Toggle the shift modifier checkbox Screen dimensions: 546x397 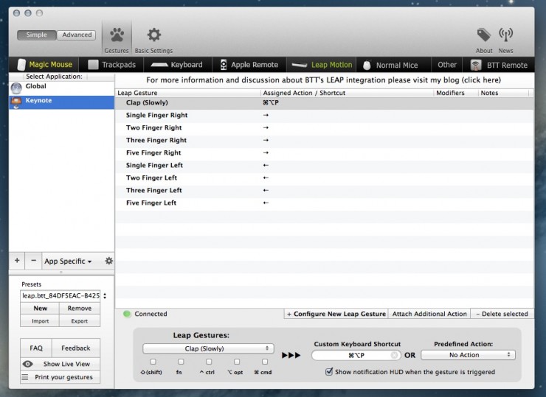click(153, 362)
